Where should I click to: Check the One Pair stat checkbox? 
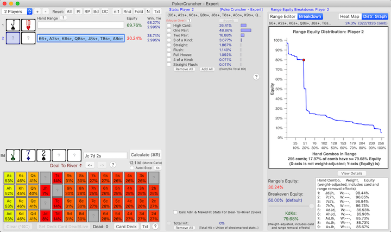[x=169, y=30]
